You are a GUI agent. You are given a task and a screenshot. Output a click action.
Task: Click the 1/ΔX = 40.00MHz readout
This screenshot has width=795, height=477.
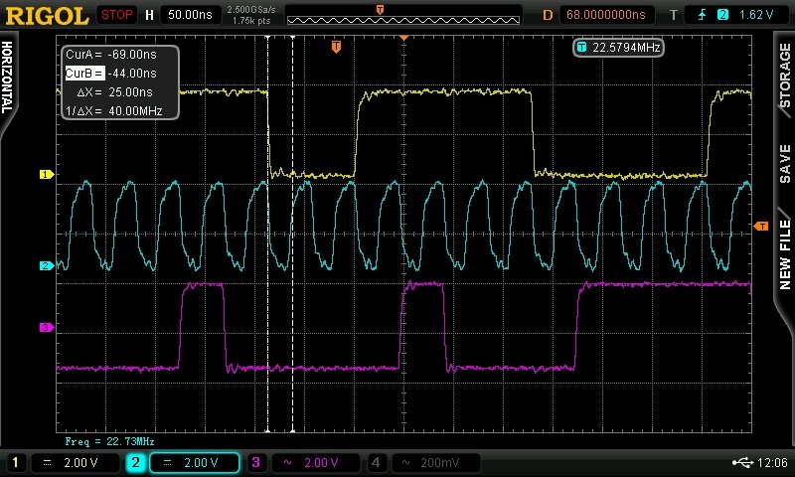(x=113, y=111)
